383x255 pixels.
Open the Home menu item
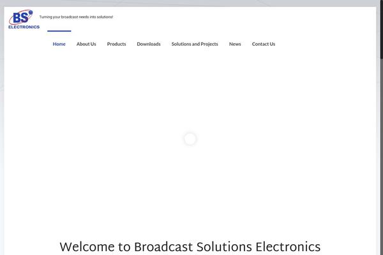click(x=59, y=44)
